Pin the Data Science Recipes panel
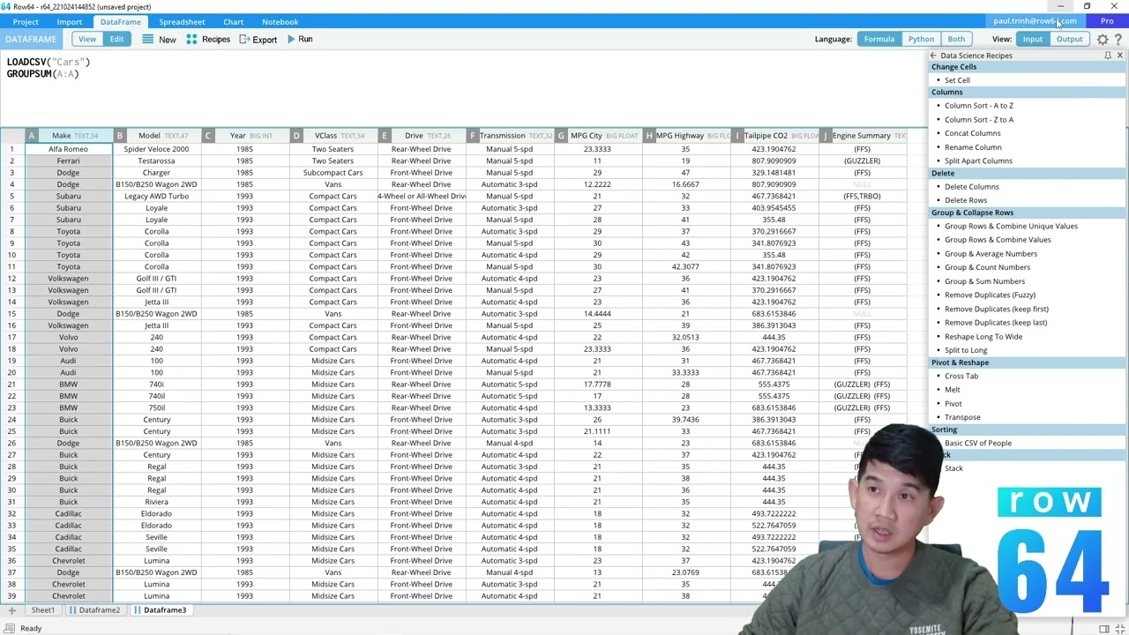 (x=1108, y=56)
